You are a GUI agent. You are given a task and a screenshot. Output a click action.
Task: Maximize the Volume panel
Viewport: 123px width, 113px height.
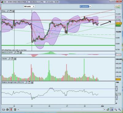point(12,59)
